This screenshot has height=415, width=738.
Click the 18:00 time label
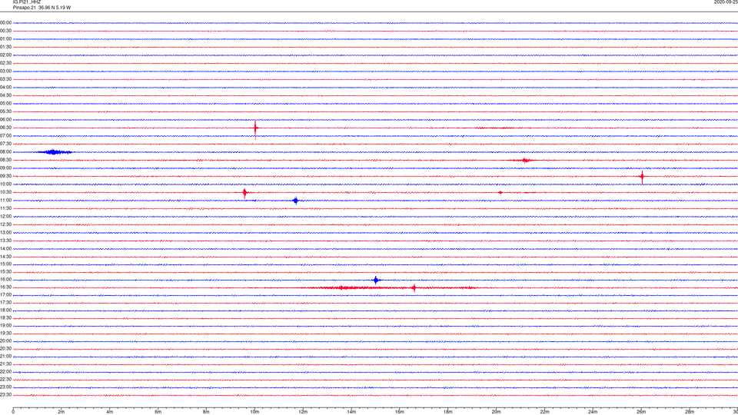[5, 310]
